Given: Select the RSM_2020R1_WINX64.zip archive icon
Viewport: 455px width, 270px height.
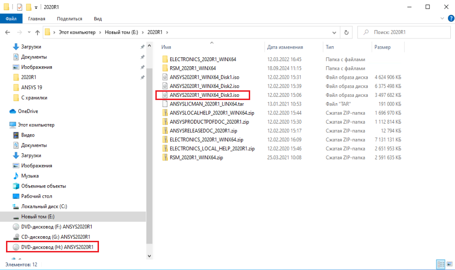Looking at the screenshot, I should tap(165, 157).
